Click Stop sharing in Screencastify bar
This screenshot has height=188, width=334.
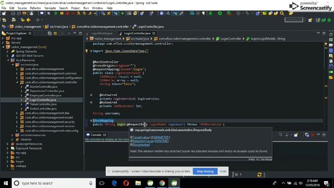pos(205,171)
